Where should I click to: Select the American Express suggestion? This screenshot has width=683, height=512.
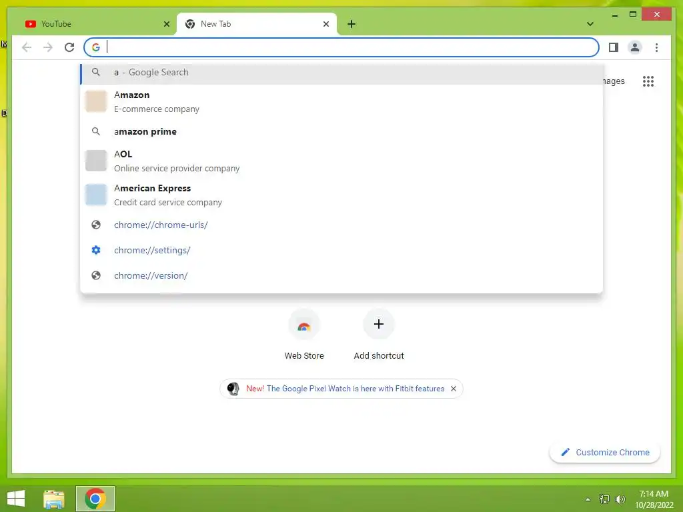tap(342, 195)
